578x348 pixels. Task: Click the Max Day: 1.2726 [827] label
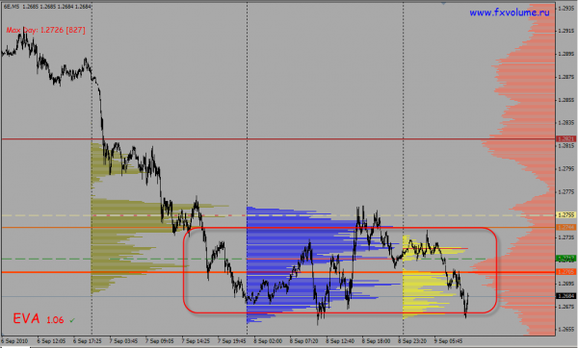click(45, 30)
